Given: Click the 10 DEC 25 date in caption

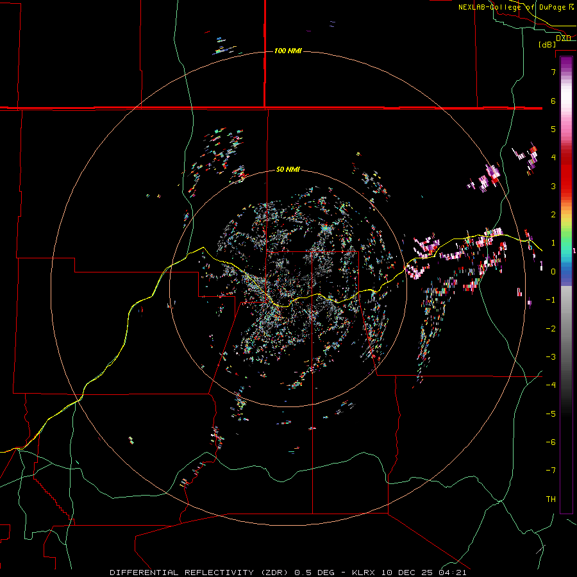Looking at the screenshot, I should pos(406,573).
